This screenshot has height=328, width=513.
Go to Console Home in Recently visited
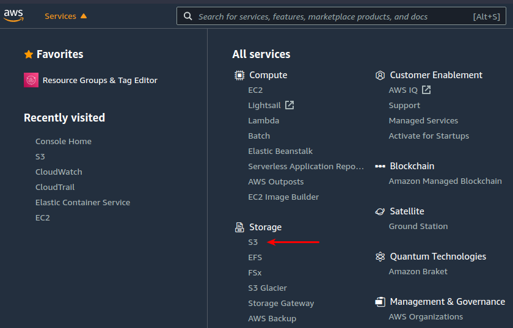coord(64,142)
